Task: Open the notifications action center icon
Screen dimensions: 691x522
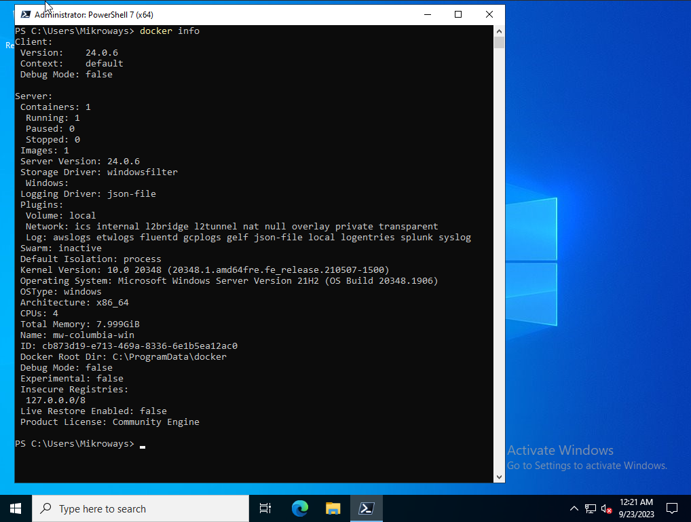Action: pyautogui.click(x=671, y=509)
